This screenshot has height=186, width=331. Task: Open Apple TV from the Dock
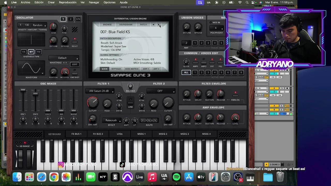[201, 177]
